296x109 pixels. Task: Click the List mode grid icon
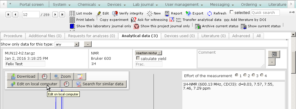[x=72, y=13]
